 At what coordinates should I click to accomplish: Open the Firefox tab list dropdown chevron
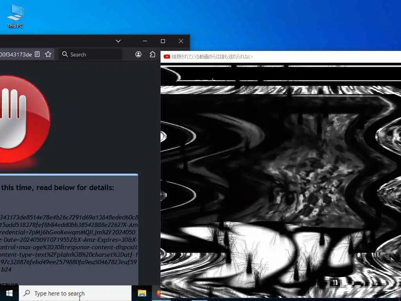[x=118, y=41]
